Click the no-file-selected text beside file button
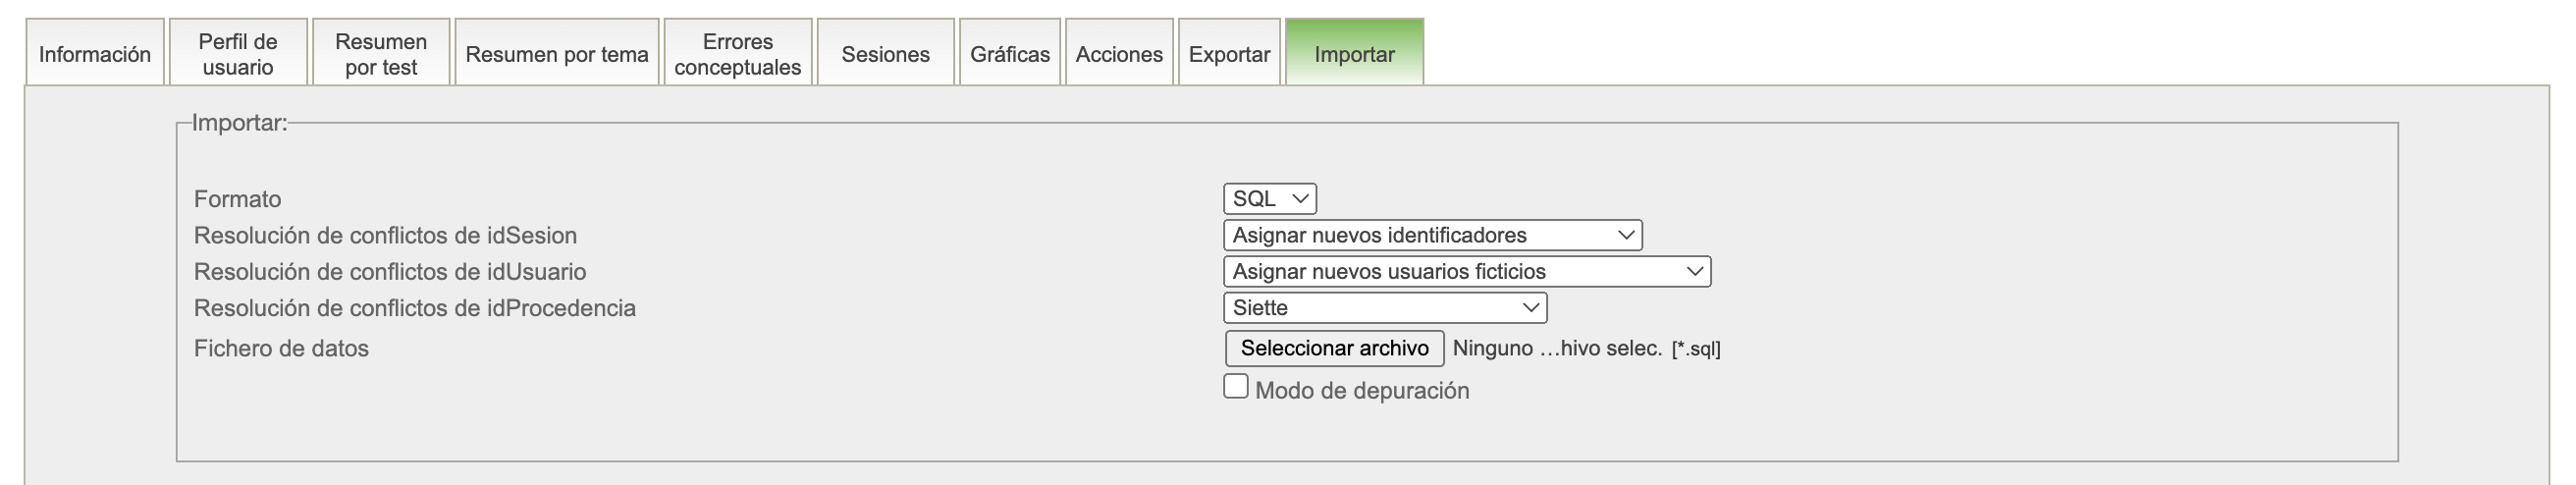 coord(1556,348)
